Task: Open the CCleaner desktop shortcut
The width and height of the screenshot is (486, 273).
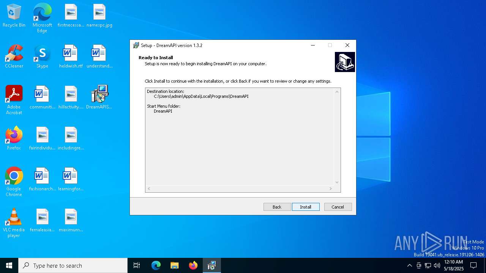Action: [x=14, y=56]
